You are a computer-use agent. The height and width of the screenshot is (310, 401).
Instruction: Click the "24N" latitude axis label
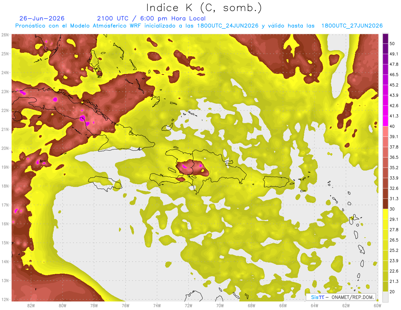tap(5, 73)
